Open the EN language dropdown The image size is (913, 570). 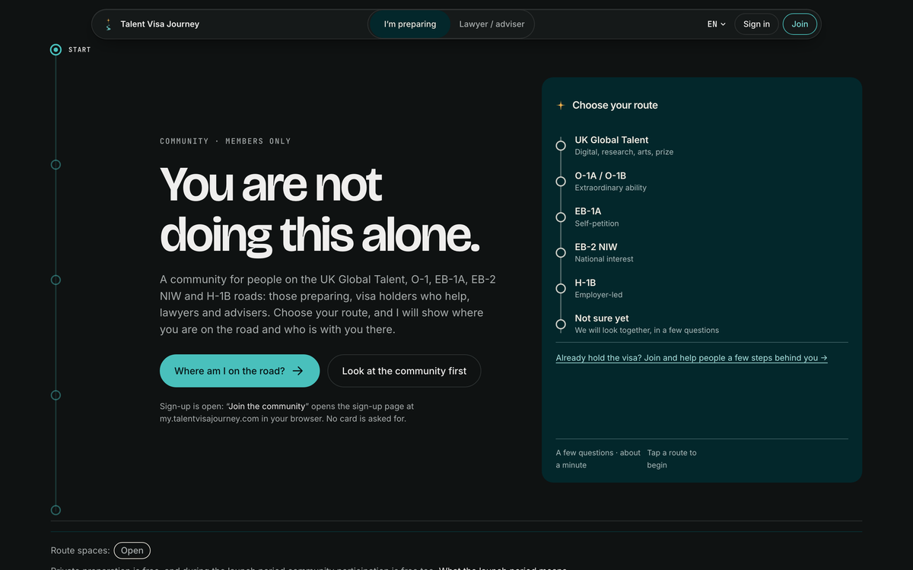pyautogui.click(x=717, y=24)
